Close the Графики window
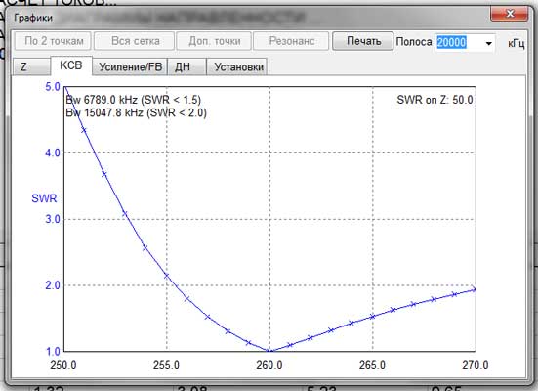This screenshot has height=391, width=538. [x=510, y=14]
